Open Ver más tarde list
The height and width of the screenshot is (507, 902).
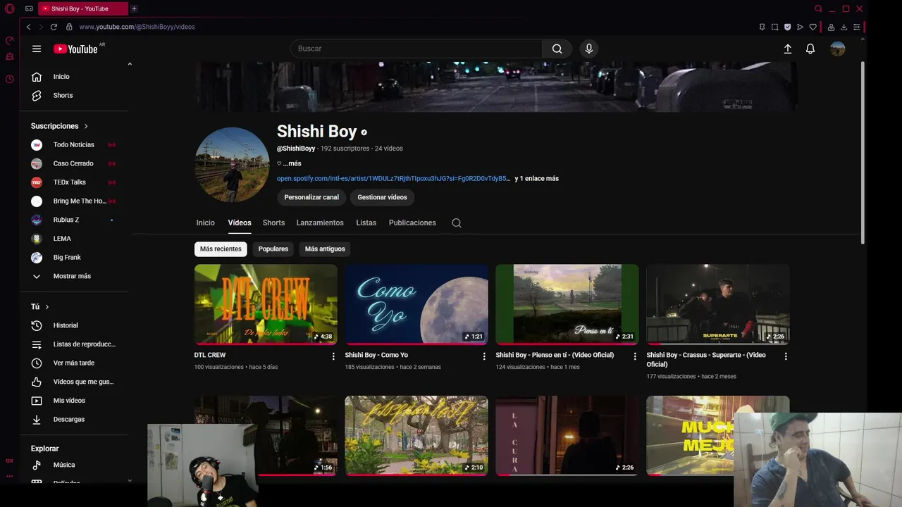[73, 363]
